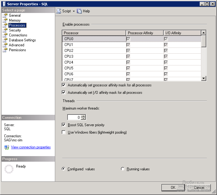Screen dimensions: 217x195
Task: Click the Help document icon
Action: point(79,11)
